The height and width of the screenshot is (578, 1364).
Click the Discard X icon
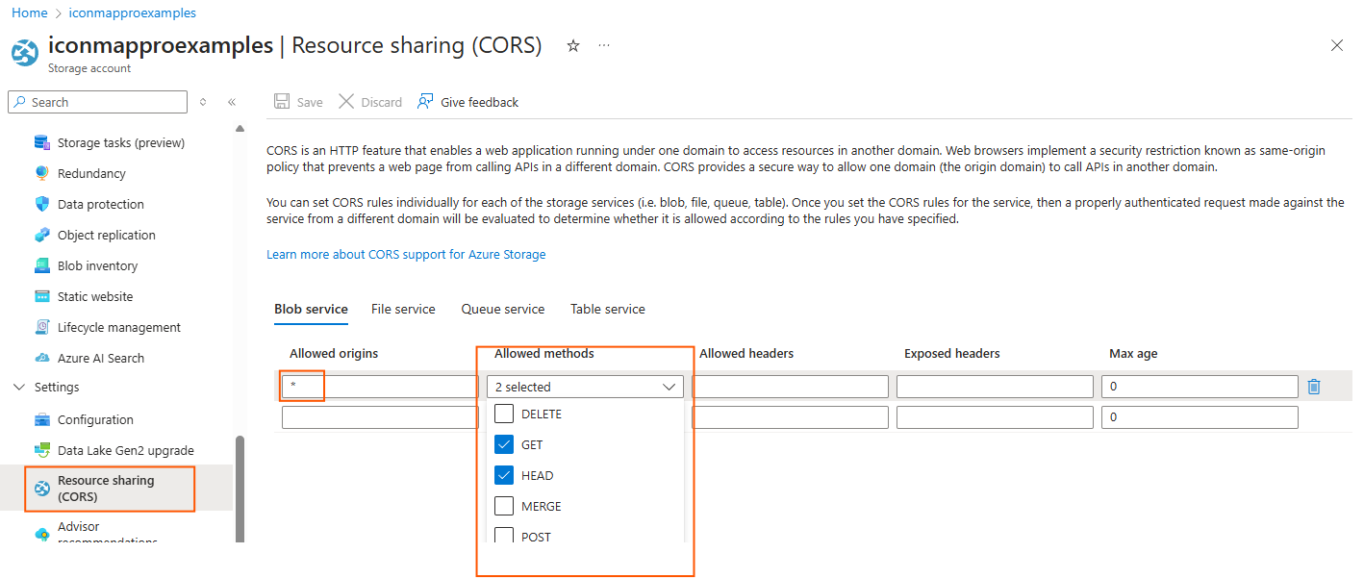[346, 102]
